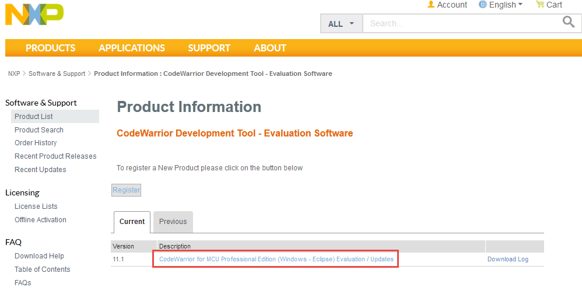Viewport: 582px width, 301px height.
Task: Open the Download Log link
Action: click(x=508, y=259)
